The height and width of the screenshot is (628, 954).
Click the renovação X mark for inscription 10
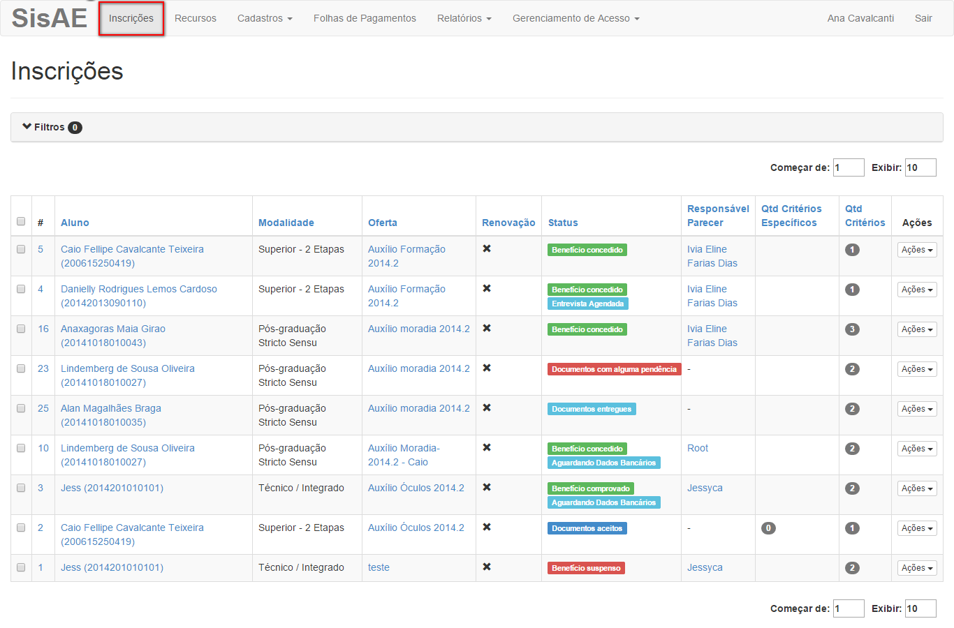tap(487, 447)
